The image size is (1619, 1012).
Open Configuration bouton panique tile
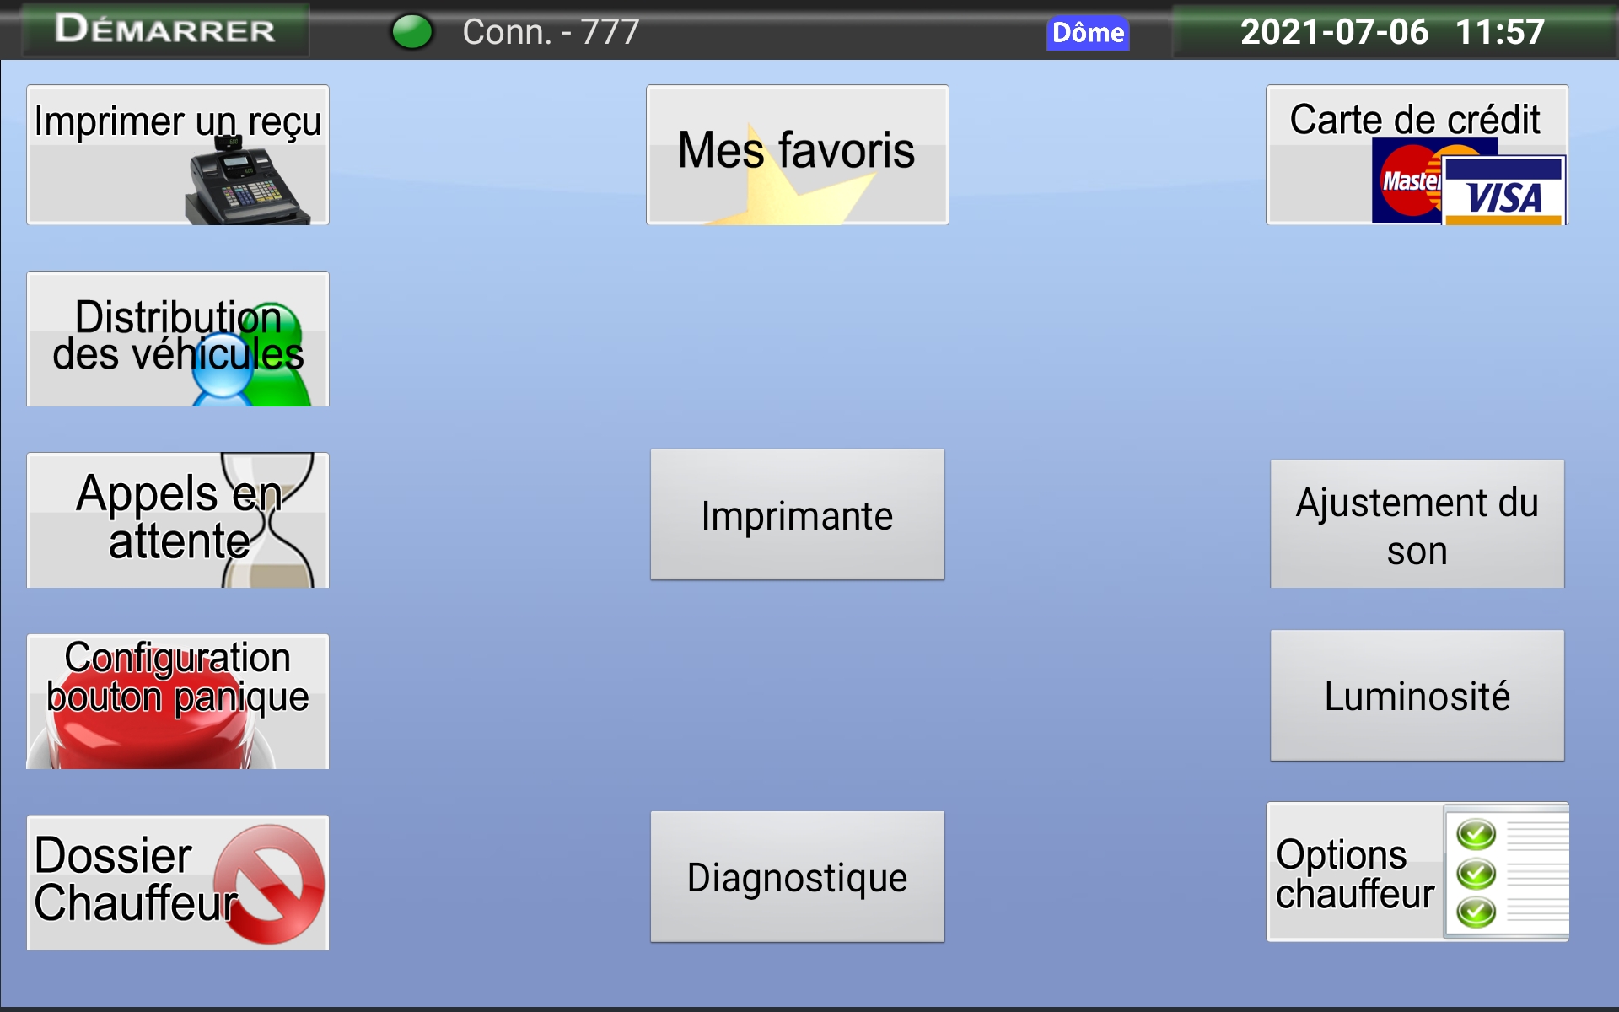(178, 702)
